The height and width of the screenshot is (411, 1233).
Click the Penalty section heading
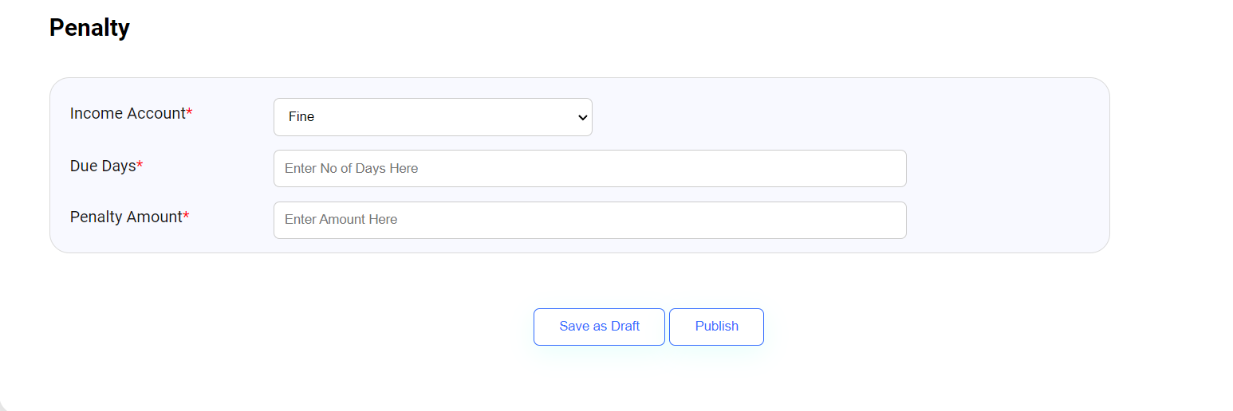coord(89,28)
